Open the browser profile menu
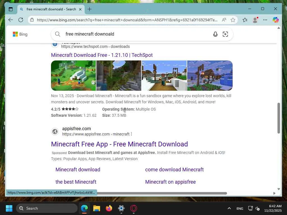The width and height of the screenshot is (287, 215). point(255,20)
